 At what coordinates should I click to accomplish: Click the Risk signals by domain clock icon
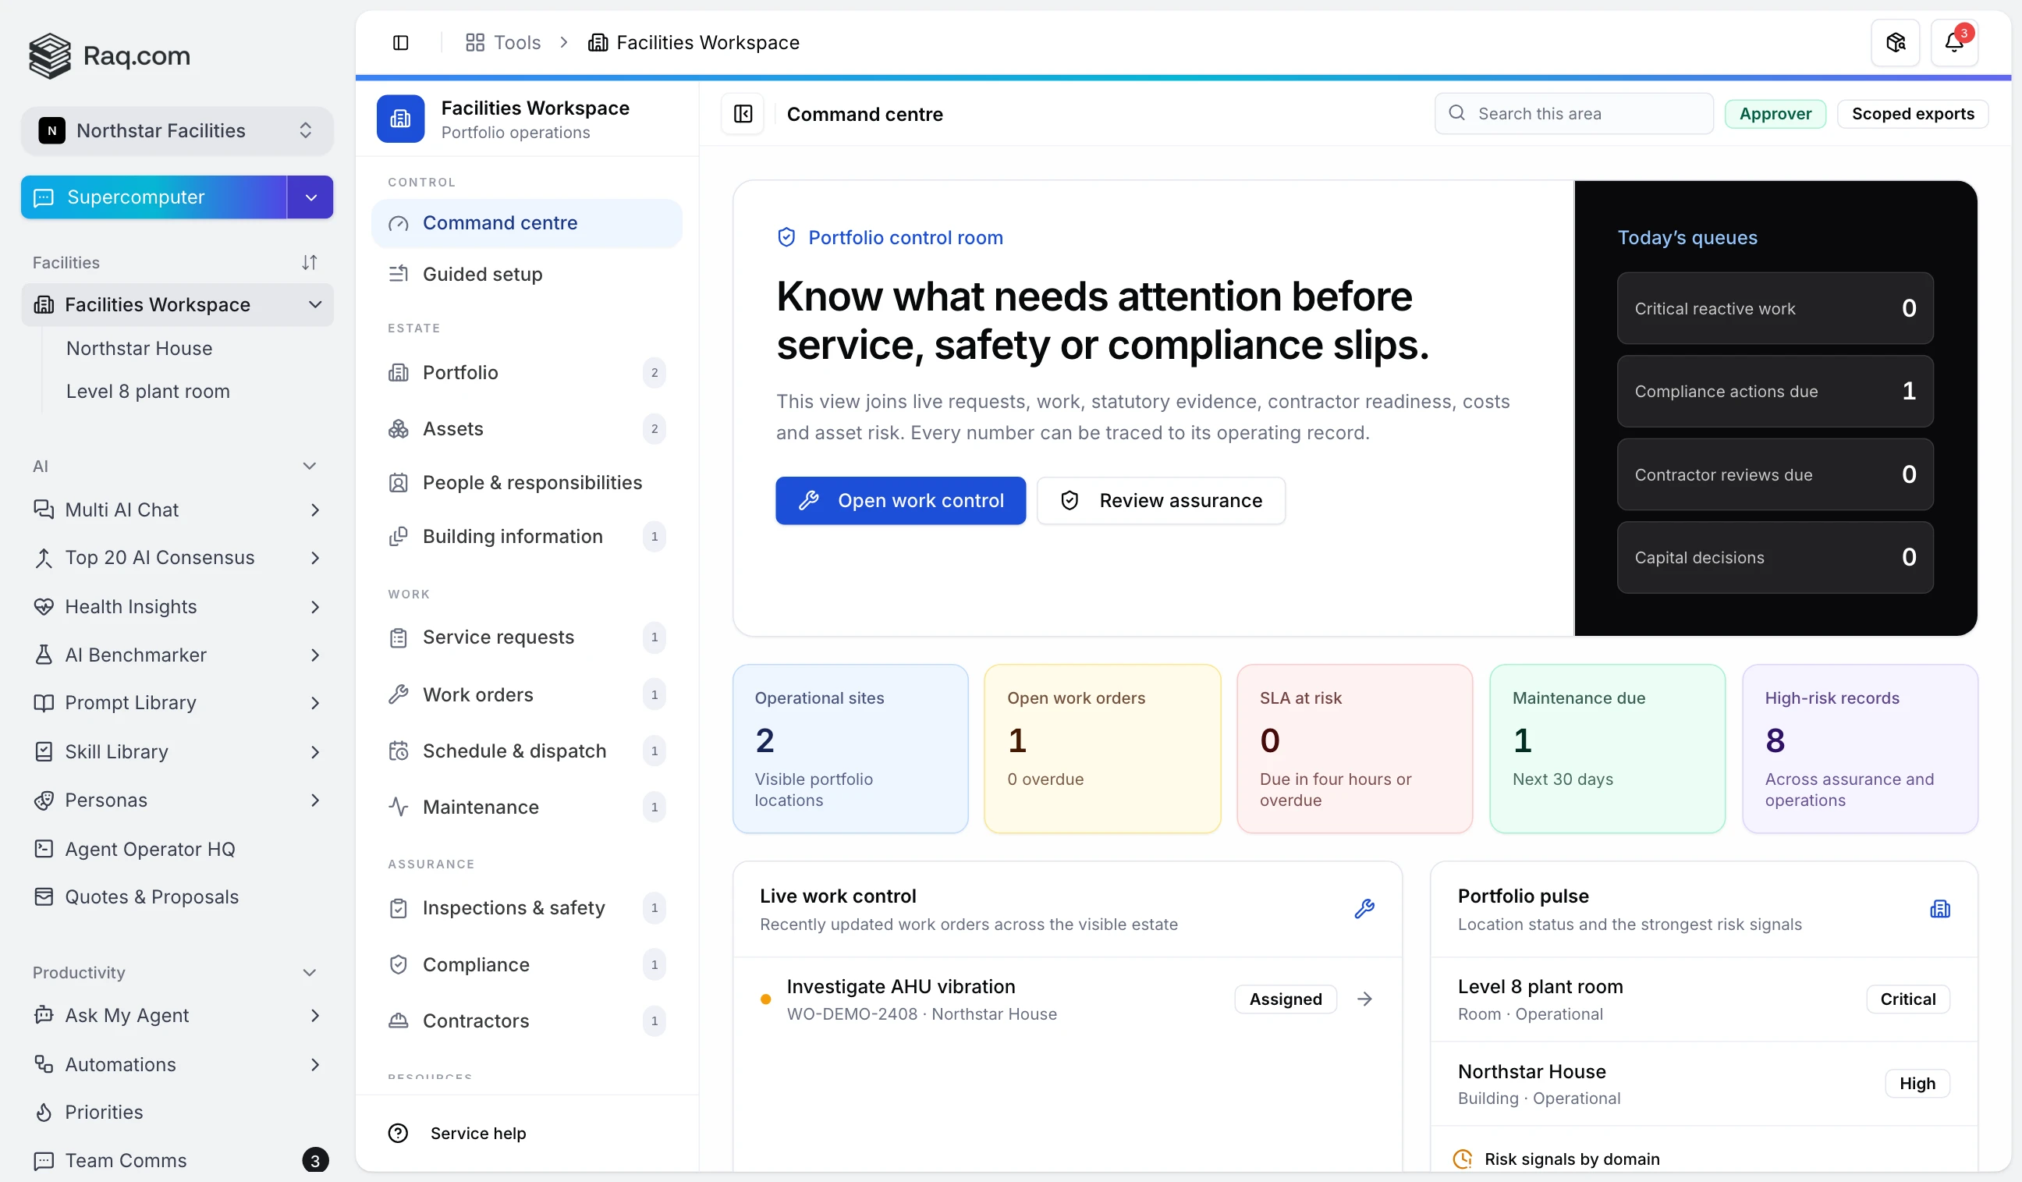(1462, 1159)
